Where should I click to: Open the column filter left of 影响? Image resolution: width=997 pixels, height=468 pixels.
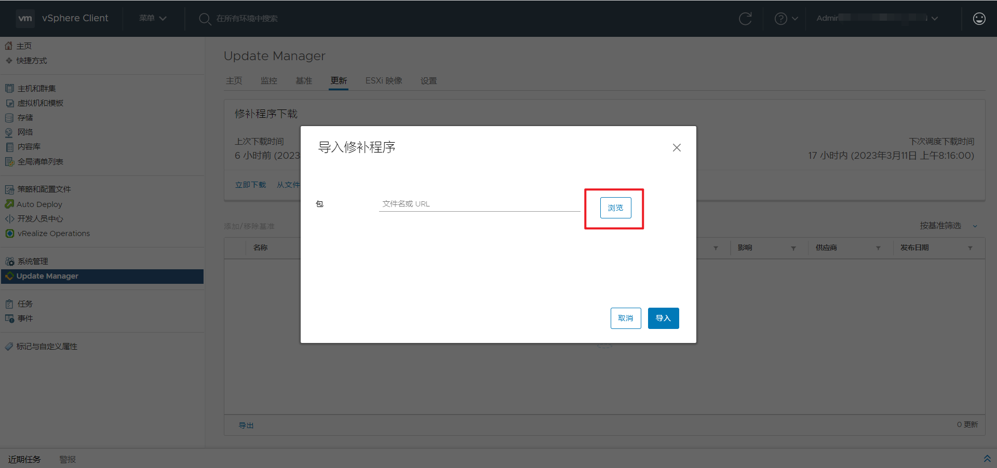pos(716,248)
